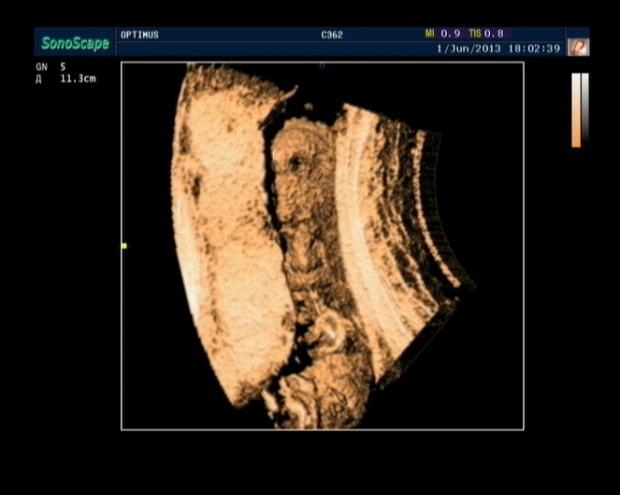Select the grayscale map bar
This screenshot has height=495, width=620.
pyautogui.click(x=585, y=105)
